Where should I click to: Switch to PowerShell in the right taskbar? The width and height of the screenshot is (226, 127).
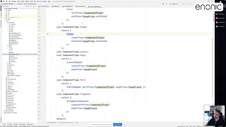click(x=220, y=14)
